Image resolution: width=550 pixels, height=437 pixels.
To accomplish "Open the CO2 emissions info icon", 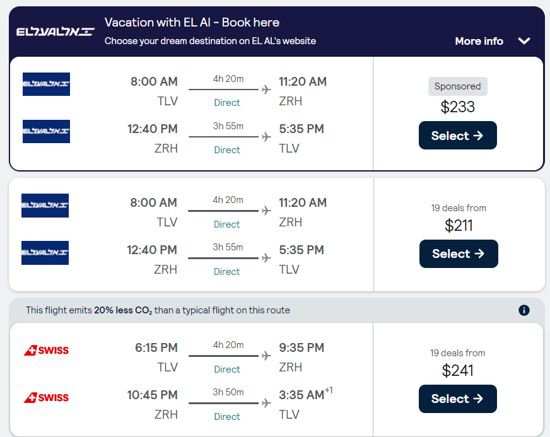I will (524, 310).
